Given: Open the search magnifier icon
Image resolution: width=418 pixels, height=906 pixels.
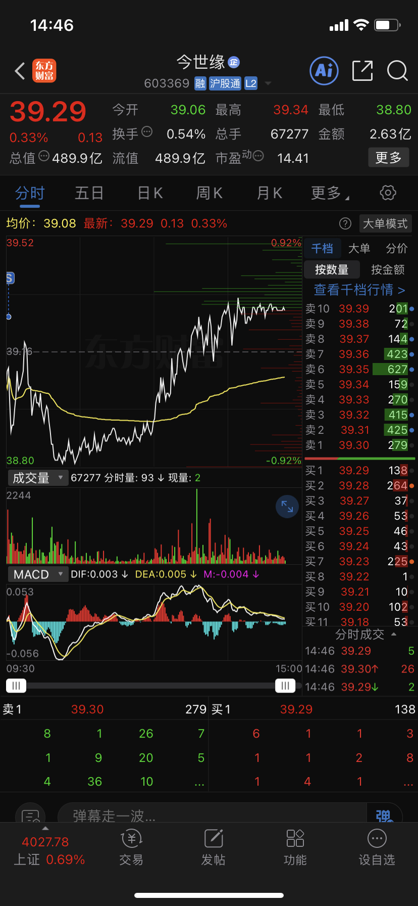Looking at the screenshot, I should click(397, 71).
